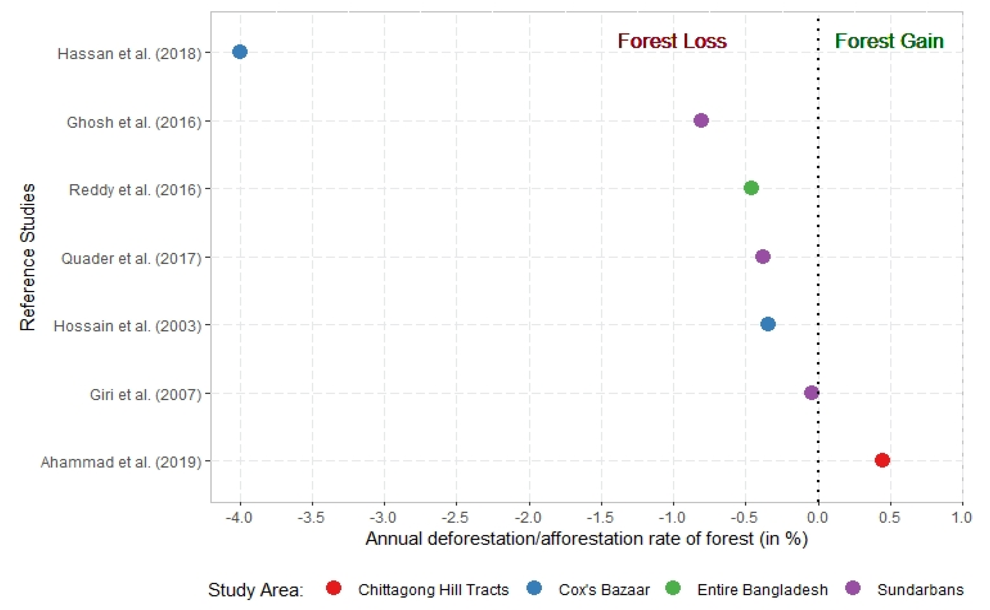Click the Forest Gain annotation text
The height and width of the screenshot is (610, 990).
pyautogui.click(x=889, y=41)
